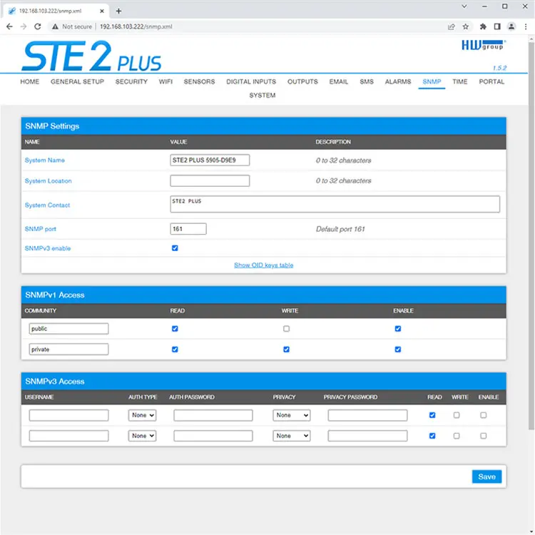Open the OUTPUTS page
535x535 pixels.
[x=302, y=81]
